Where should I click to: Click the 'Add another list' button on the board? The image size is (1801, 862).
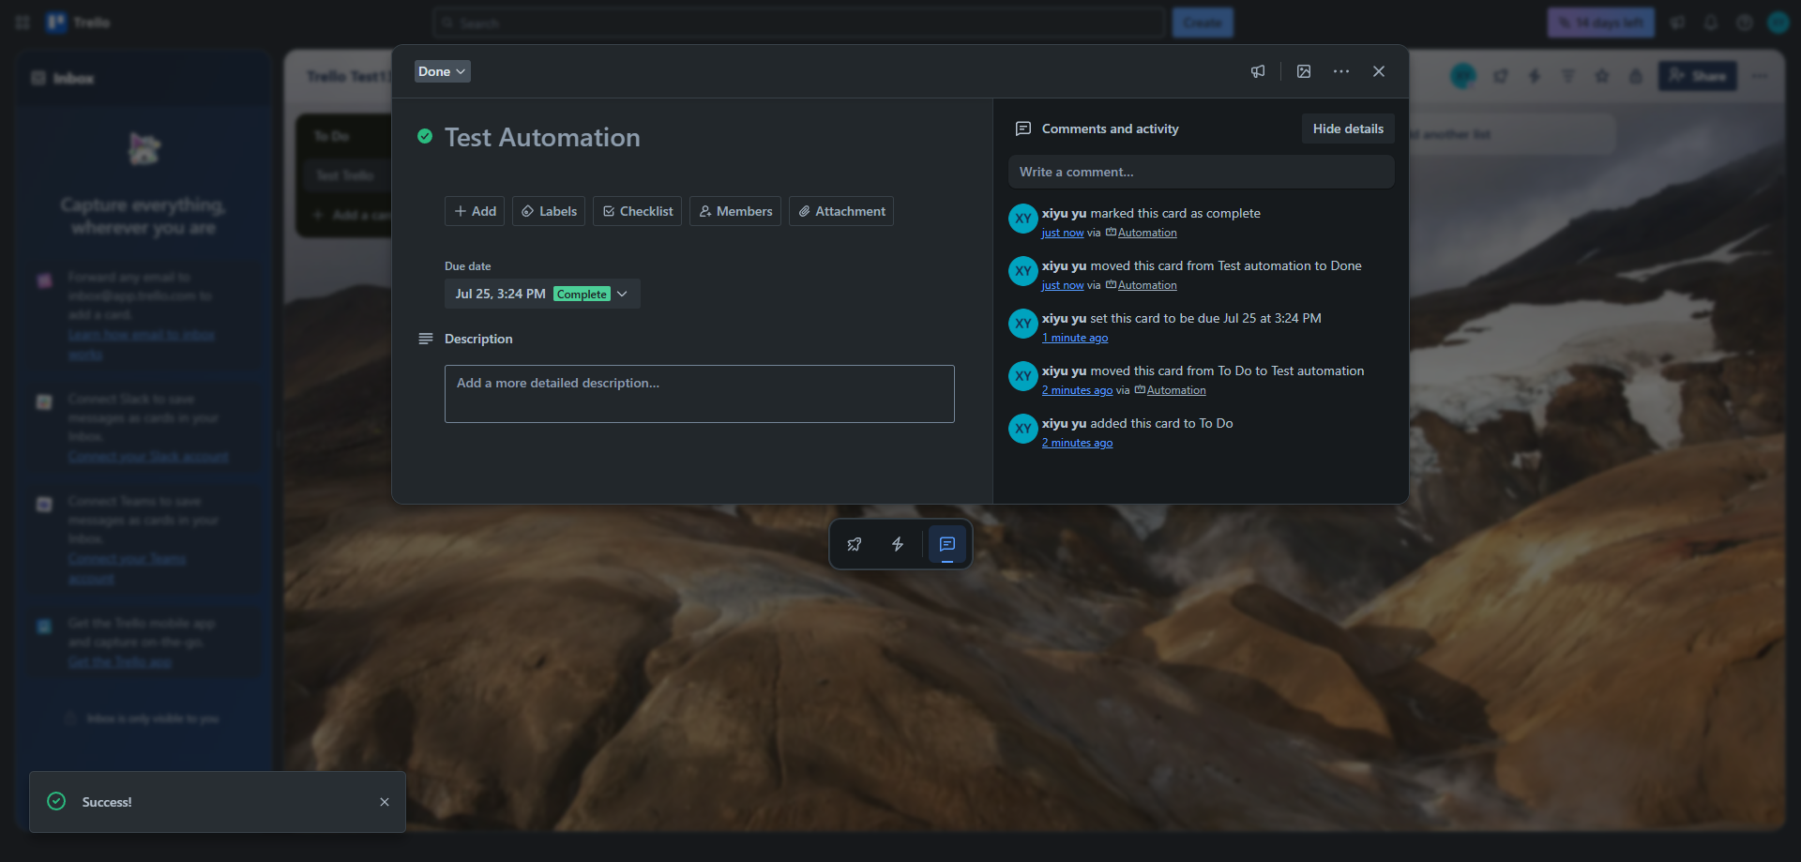click(1510, 134)
